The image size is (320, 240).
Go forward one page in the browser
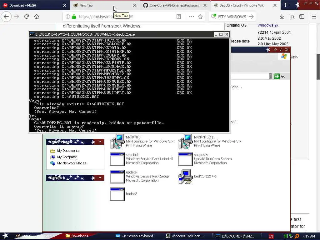pos(17,17)
